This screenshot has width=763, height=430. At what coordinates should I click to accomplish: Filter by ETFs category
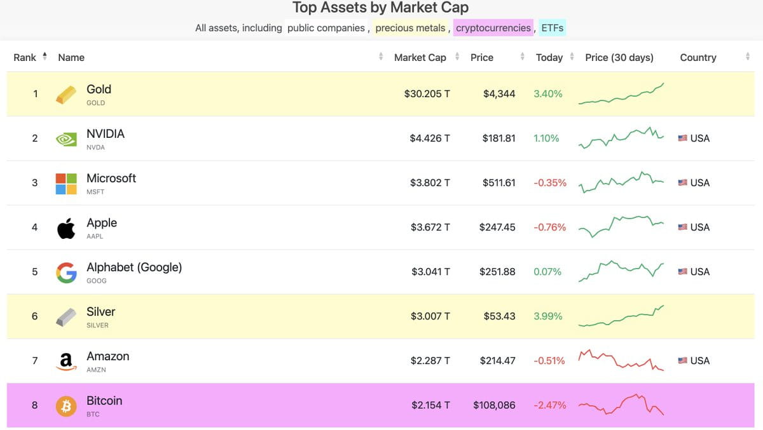click(x=552, y=28)
